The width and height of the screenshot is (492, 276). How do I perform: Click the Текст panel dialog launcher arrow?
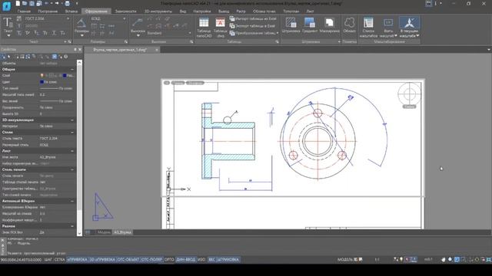[70, 41]
